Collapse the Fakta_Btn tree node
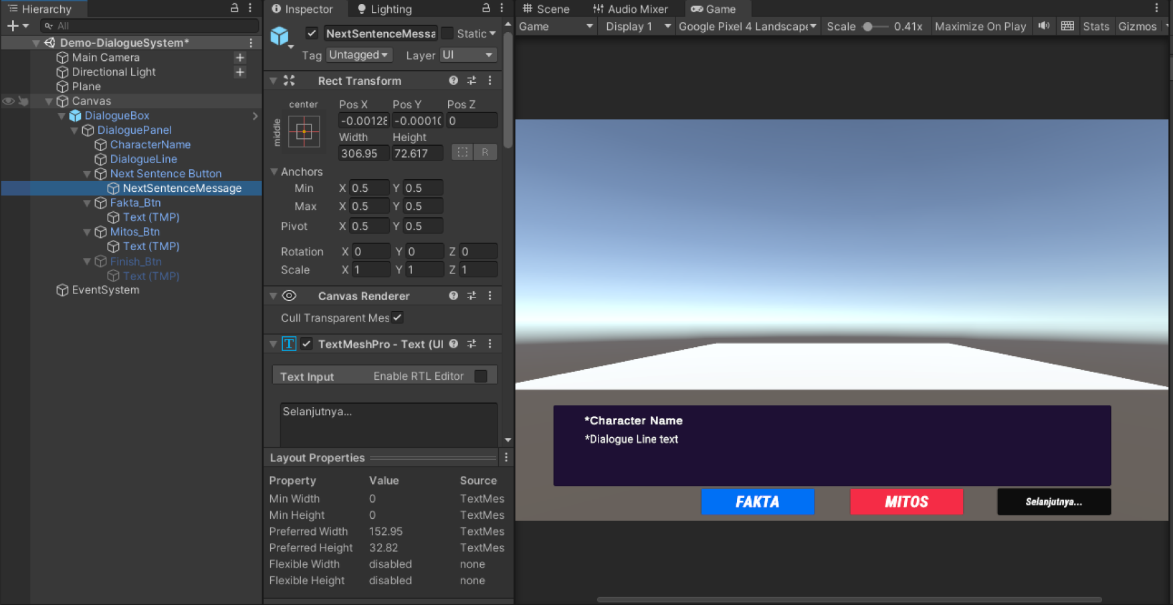The height and width of the screenshot is (605, 1173). click(x=87, y=203)
